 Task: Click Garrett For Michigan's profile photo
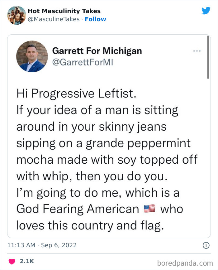tap(32, 56)
